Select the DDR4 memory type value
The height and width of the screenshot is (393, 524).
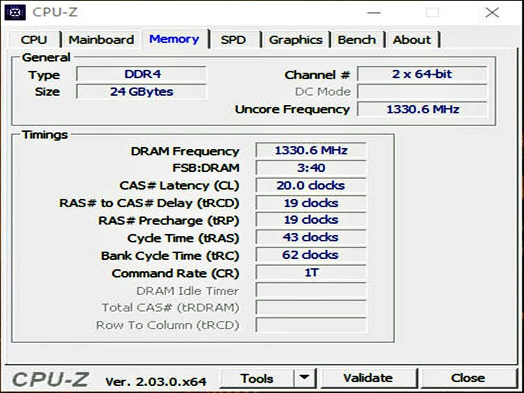pos(142,74)
